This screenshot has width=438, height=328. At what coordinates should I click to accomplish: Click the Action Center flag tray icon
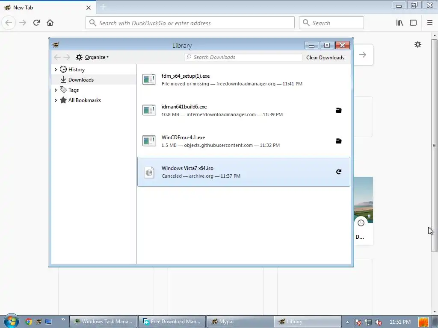358,322
